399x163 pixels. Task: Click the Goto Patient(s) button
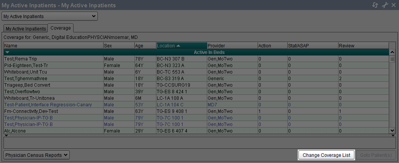pos(376,155)
